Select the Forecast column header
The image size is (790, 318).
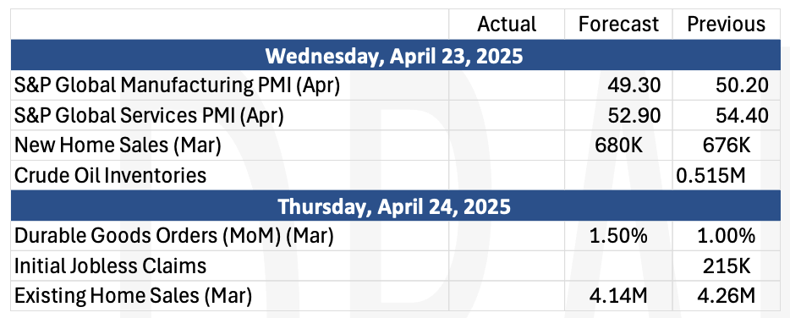click(618, 25)
